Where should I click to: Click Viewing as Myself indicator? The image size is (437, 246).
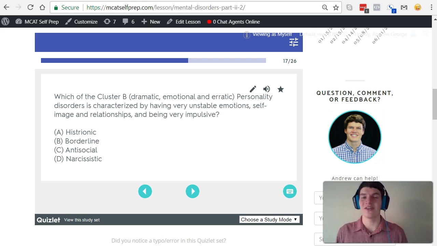pyautogui.click(x=268, y=34)
